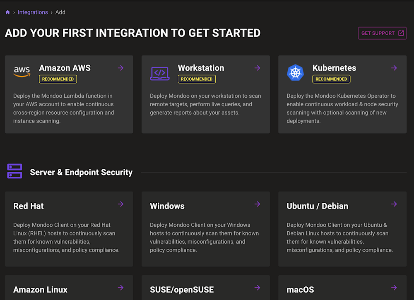Open the Kubernetes card arrow

394,68
